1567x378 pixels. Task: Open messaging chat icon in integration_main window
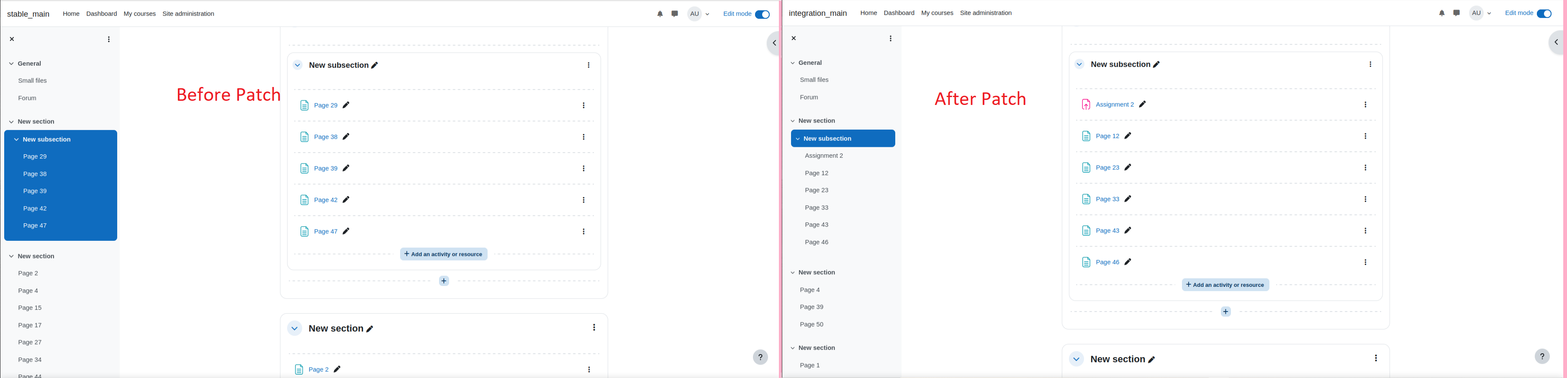click(x=1456, y=13)
